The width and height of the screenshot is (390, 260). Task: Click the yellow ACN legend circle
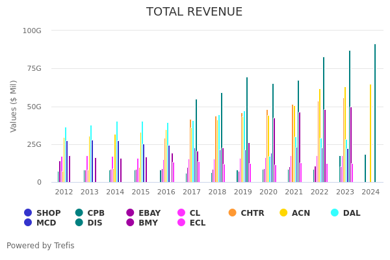click(x=283, y=213)
